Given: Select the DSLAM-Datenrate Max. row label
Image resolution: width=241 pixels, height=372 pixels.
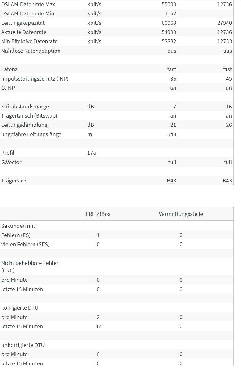Looking at the screenshot, I should tap(29, 5).
